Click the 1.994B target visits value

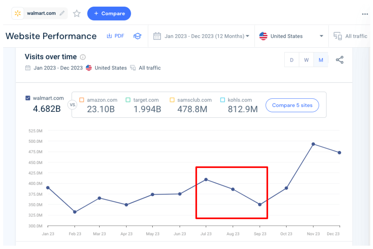coord(147,109)
